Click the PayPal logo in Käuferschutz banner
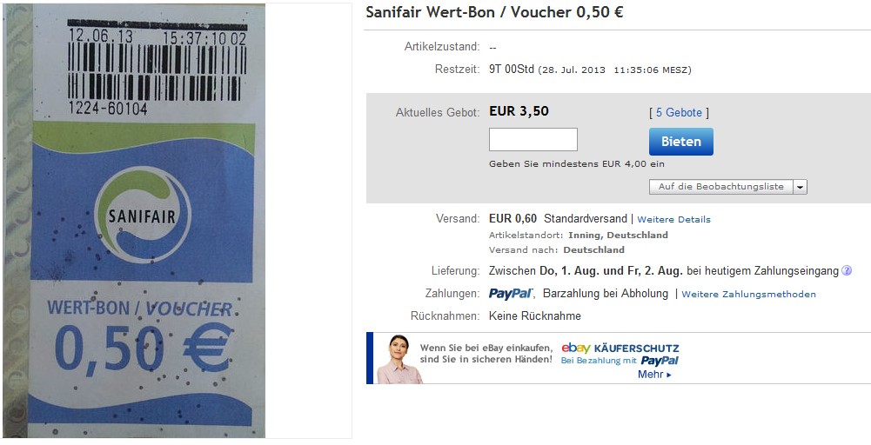The height and width of the screenshot is (445, 871). pos(660,361)
